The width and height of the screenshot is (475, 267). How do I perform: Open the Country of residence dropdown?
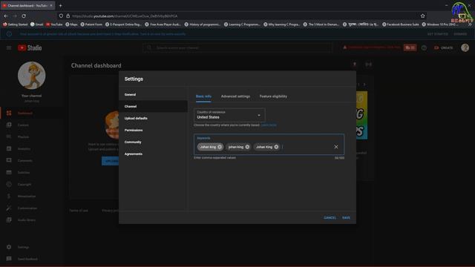pos(229,115)
